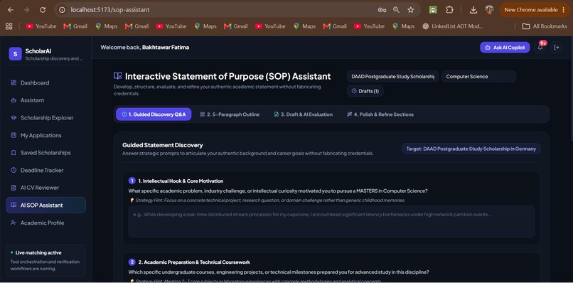Select AI SOP Assistant in the sidebar
573x283 pixels.
click(x=45, y=205)
